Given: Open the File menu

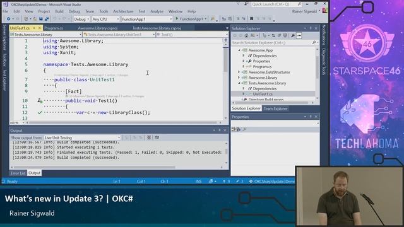Looking at the screenshot, I should click(6, 11).
